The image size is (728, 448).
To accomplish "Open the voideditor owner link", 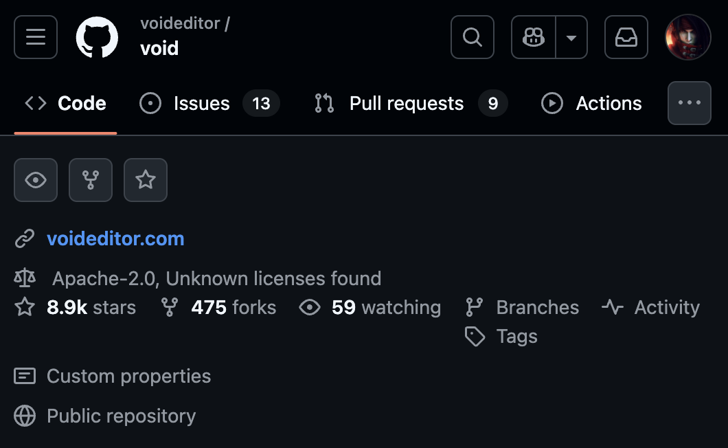I will coord(180,23).
